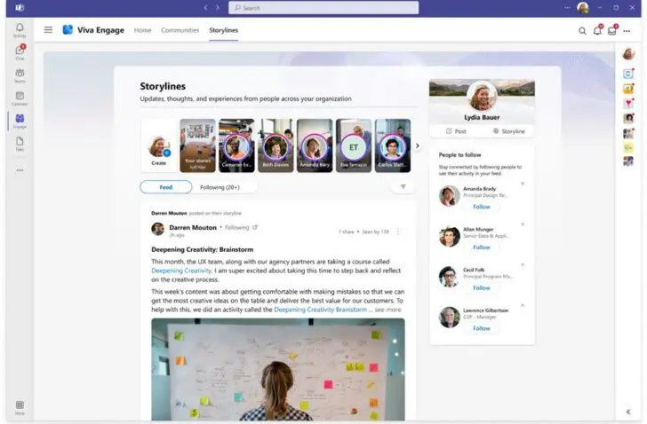Select the Storylines tab
Viewport: 647px width, 424px height.
(x=223, y=30)
